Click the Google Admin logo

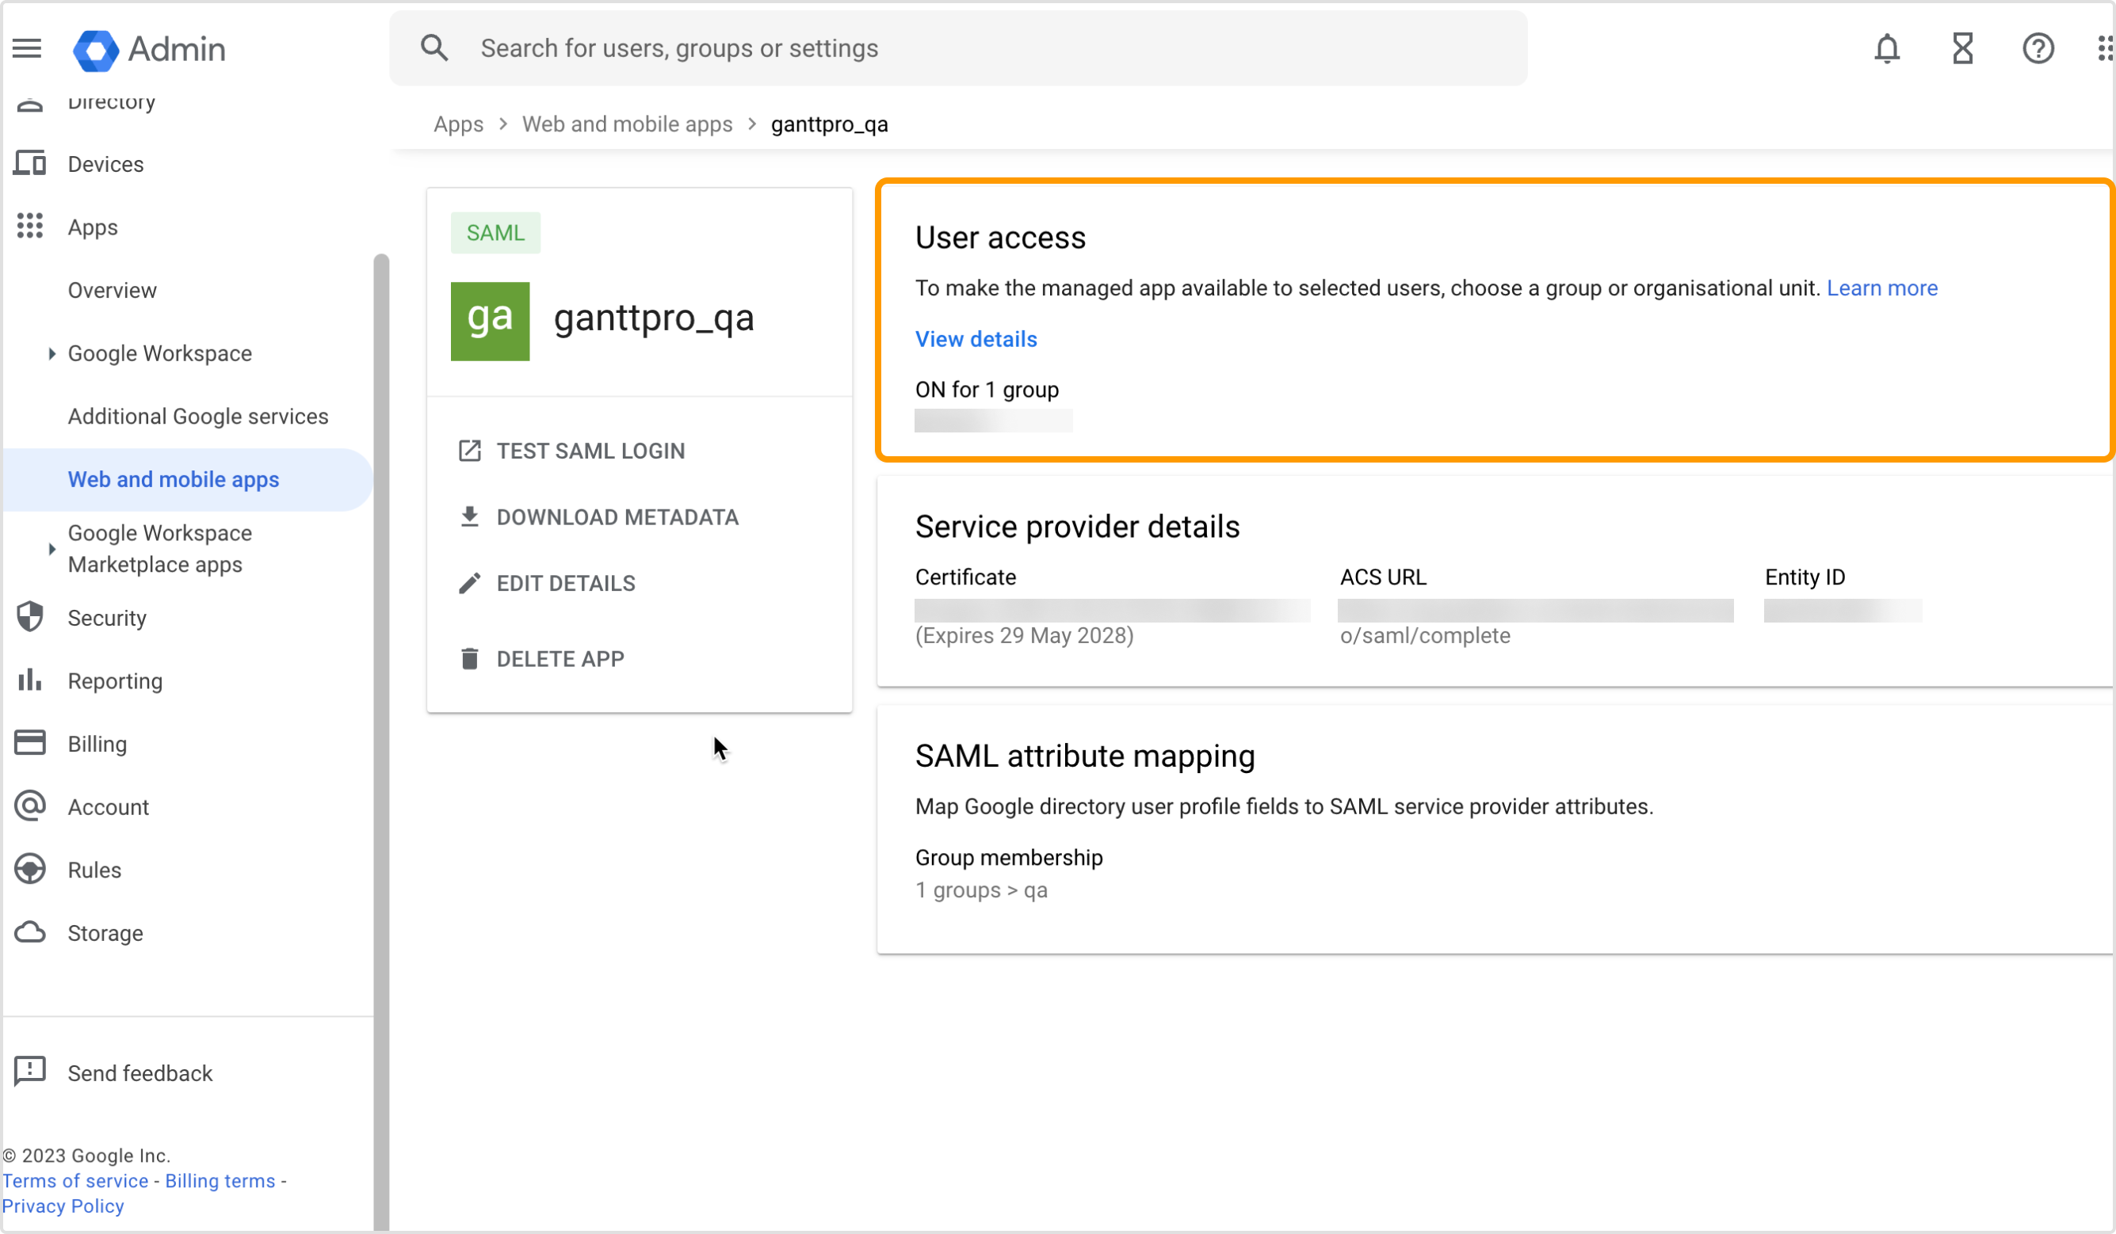click(x=150, y=50)
